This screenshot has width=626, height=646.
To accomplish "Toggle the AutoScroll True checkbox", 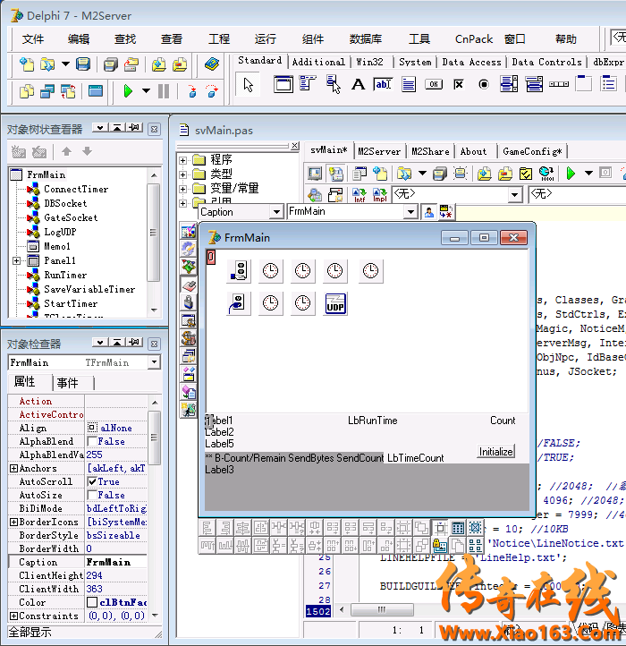I will tap(92, 481).
